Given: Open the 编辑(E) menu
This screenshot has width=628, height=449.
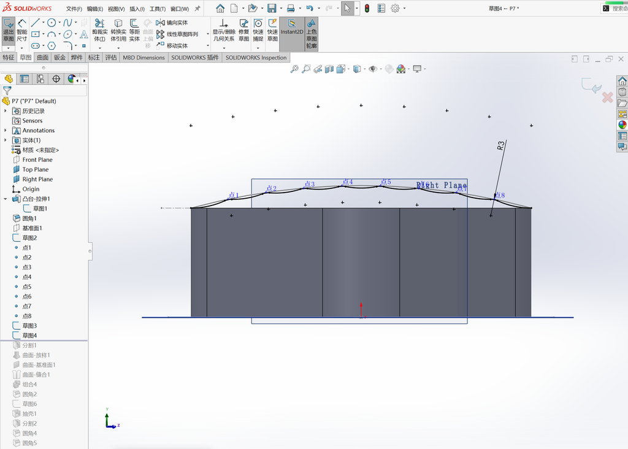Looking at the screenshot, I should (x=95, y=9).
